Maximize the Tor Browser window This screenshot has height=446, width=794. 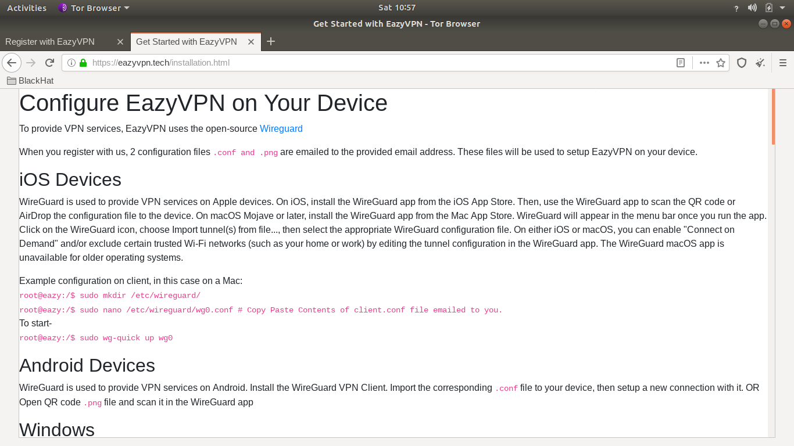(775, 24)
